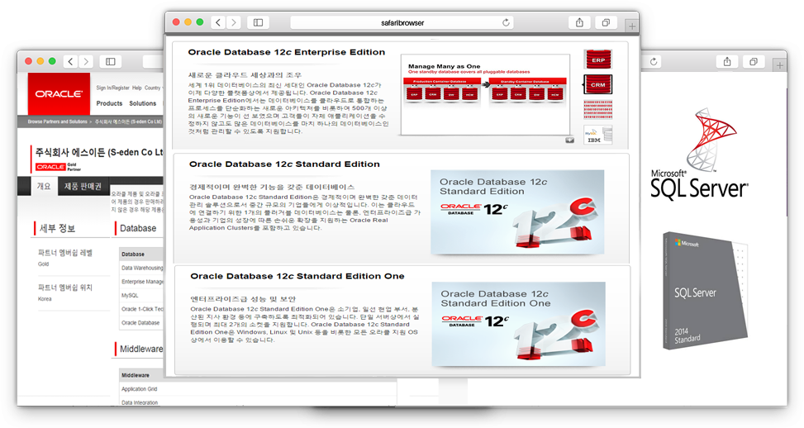This screenshot has height=428, width=804.
Task: Add a new tab in front Safari window
Action: tap(631, 26)
